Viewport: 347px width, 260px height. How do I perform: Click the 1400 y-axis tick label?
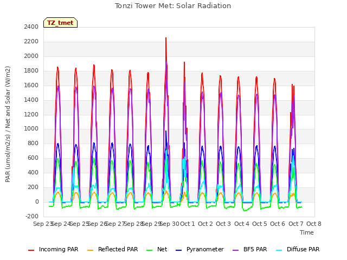pyautogui.click(x=31, y=100)
